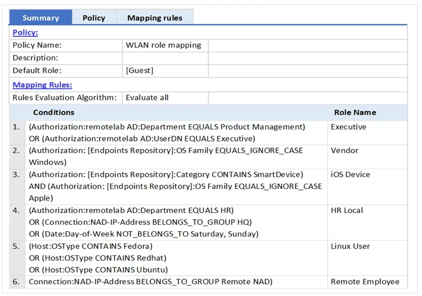Open the Mapping rules tab
The height and width of the screenshot is (296, 422).
155,18
